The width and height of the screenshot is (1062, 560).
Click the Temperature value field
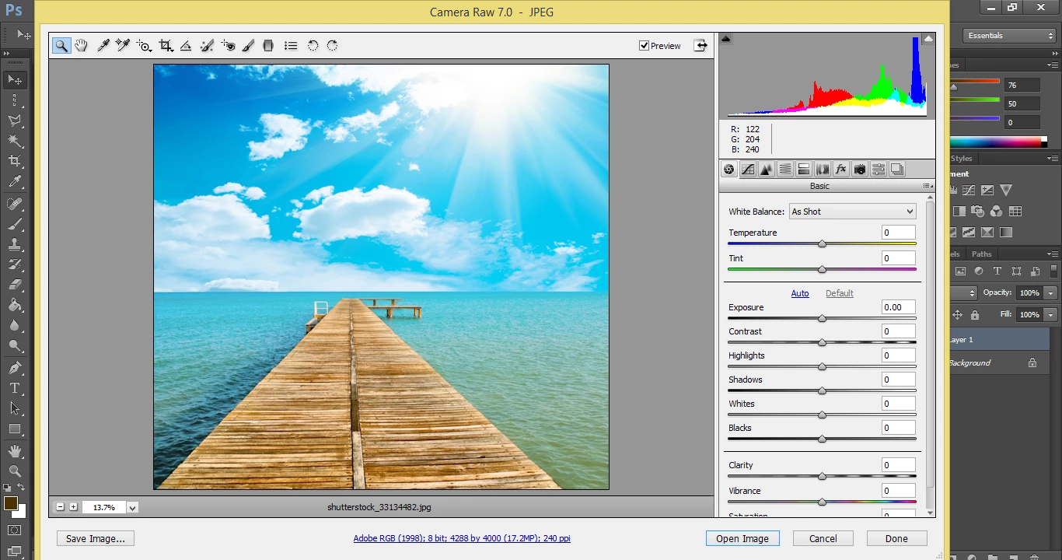pos(899,233)
